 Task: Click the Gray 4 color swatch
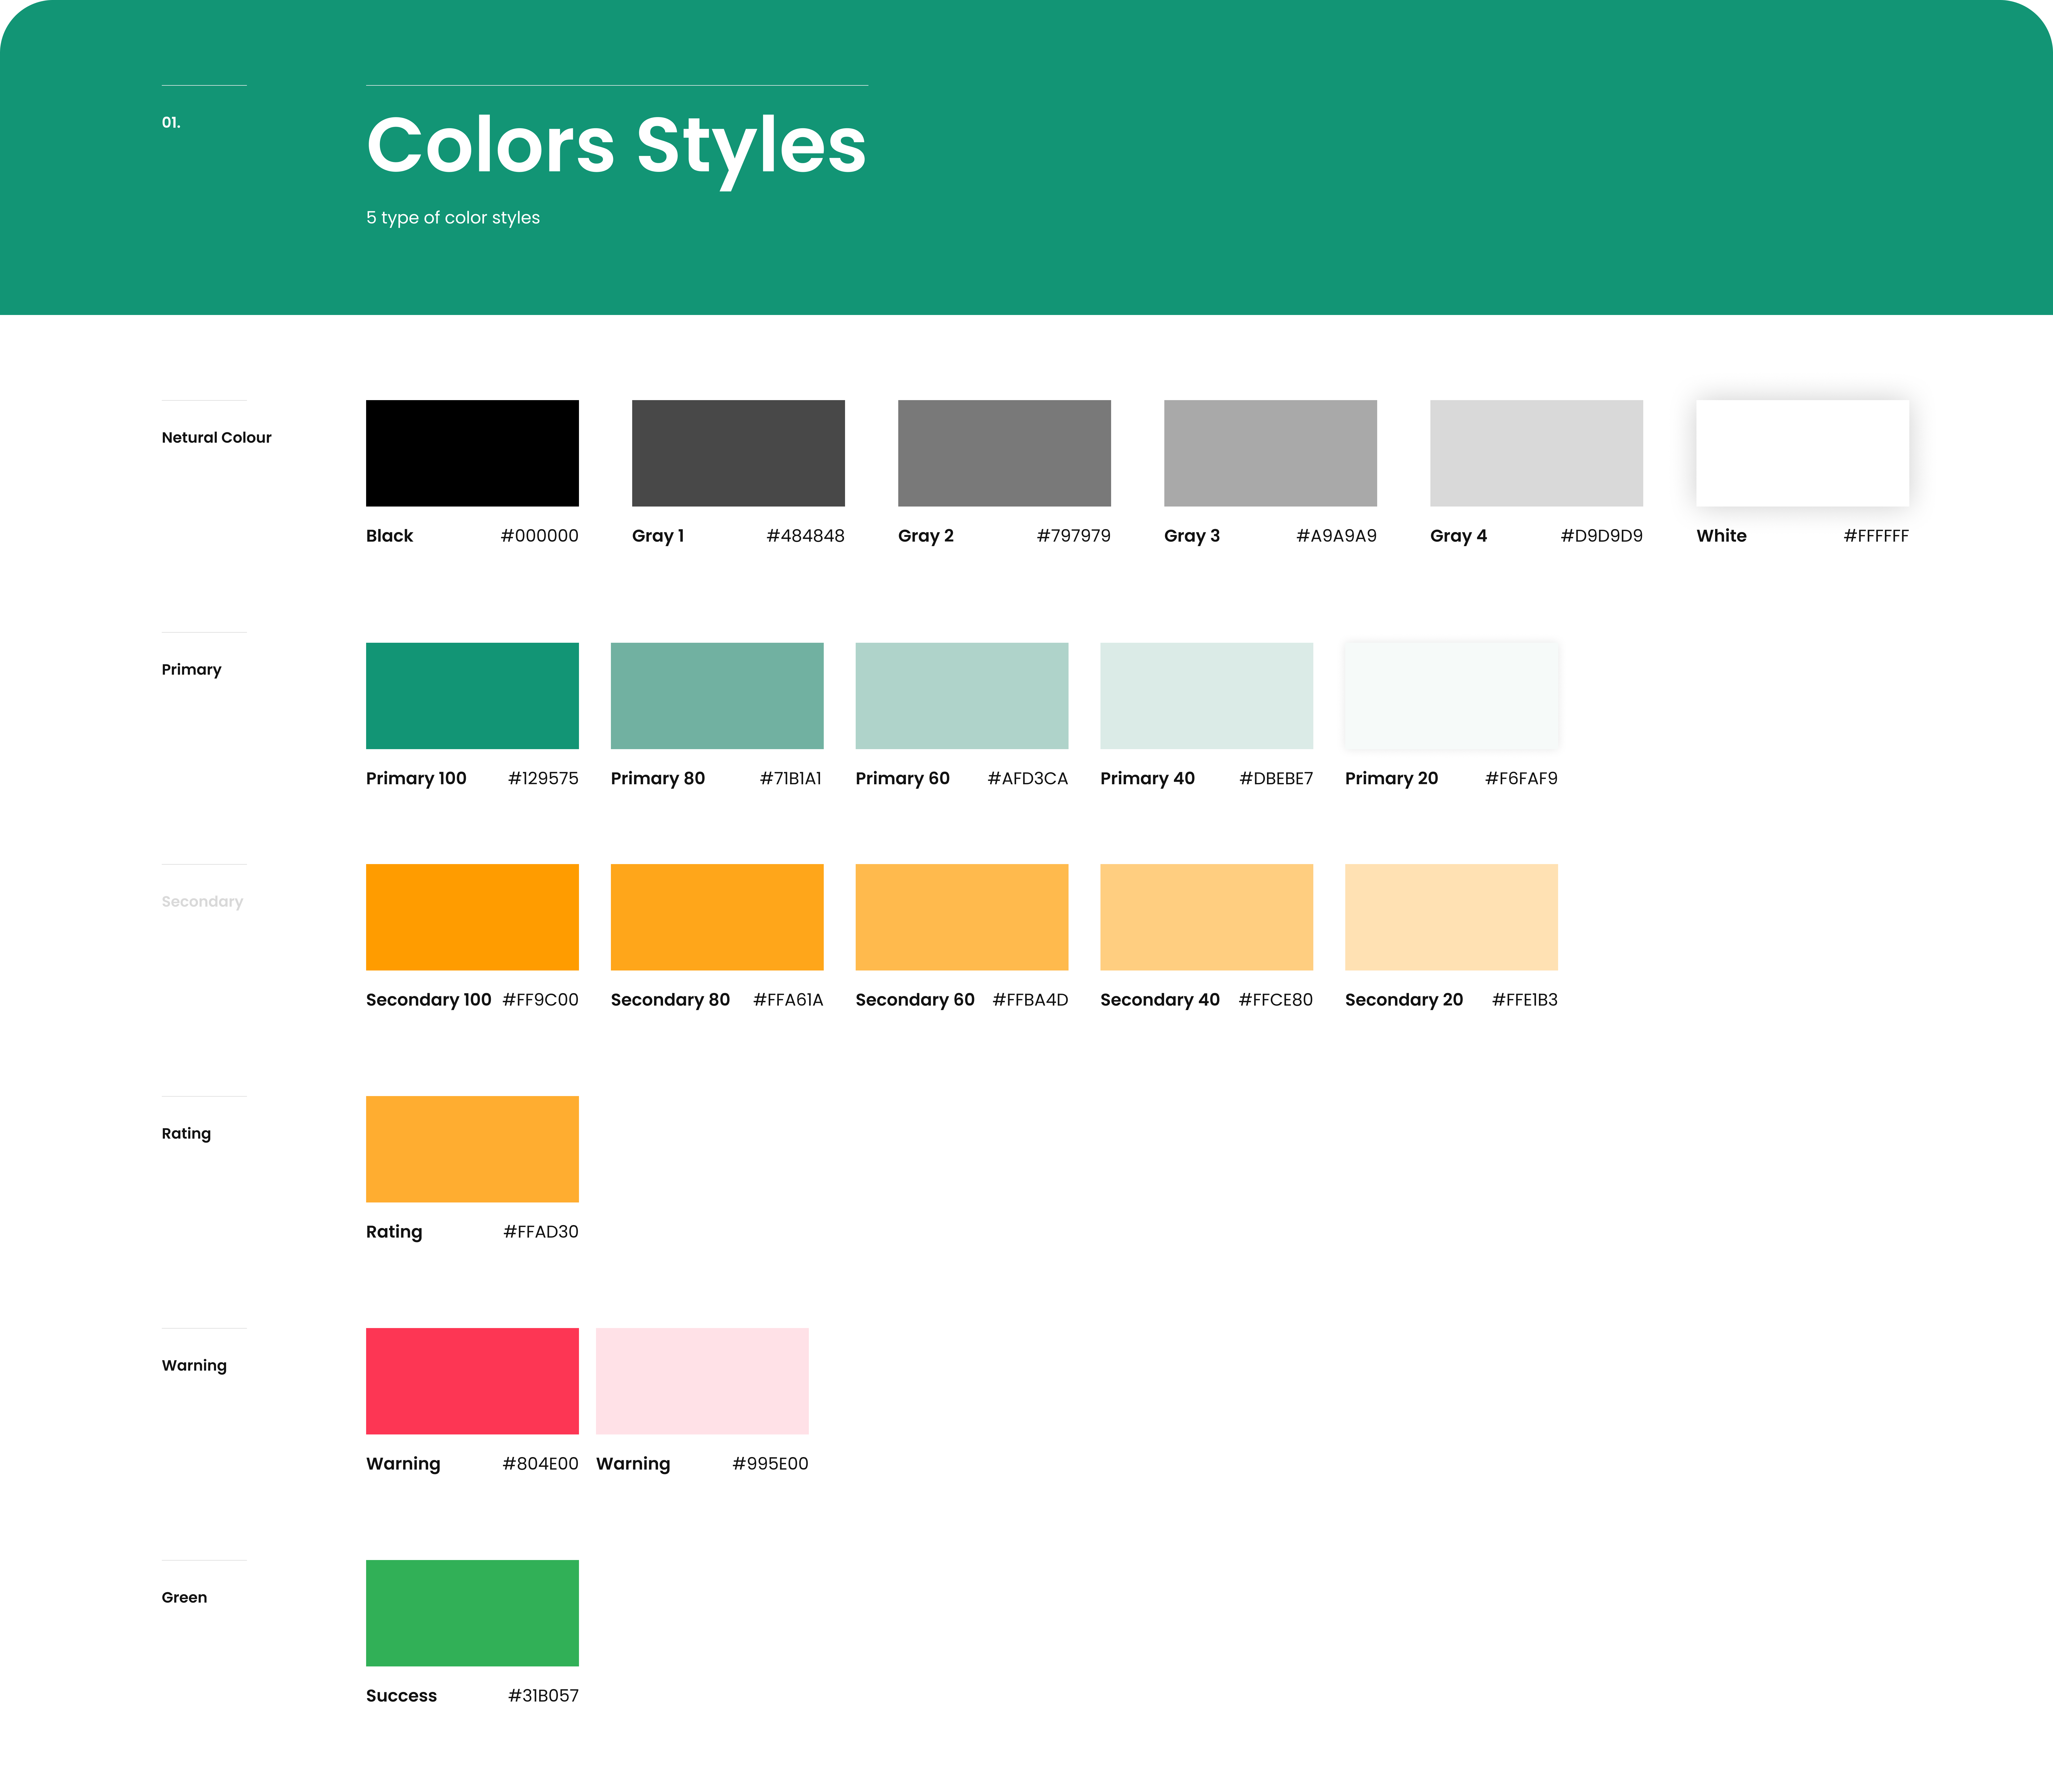(1536, 453)
